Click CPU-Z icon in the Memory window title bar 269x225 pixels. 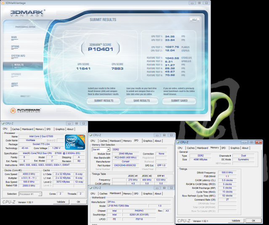pyautogui.click(x=178, y=142)
